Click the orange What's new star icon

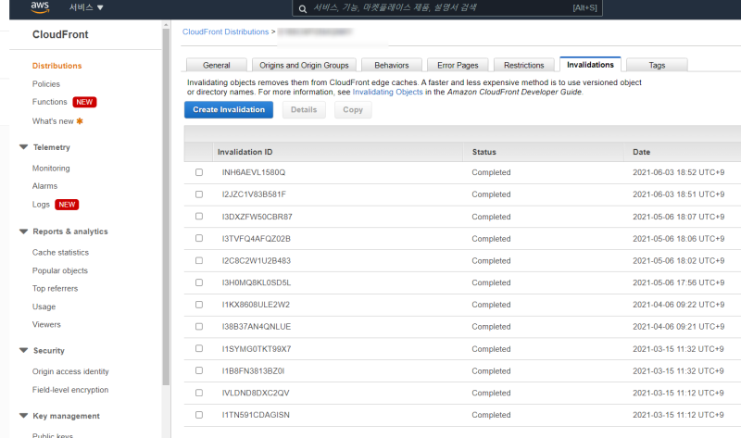(80, 121)
